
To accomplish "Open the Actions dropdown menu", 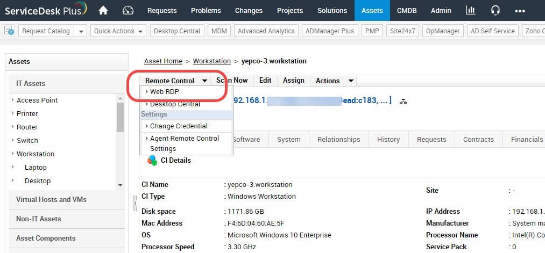I will (334, 81).
